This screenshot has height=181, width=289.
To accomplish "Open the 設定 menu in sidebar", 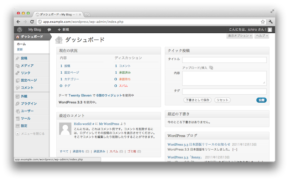I will [24, 126].
